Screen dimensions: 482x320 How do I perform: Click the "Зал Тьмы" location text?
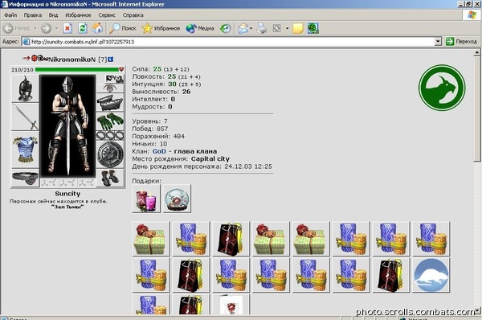[x=67, y=207]
